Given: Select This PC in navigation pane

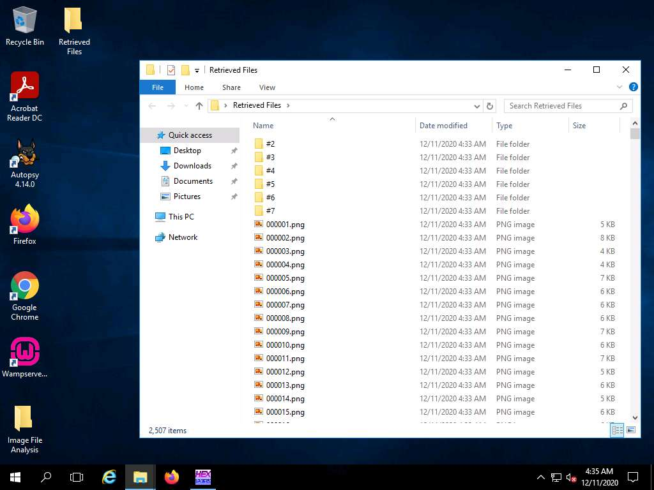Looking at the screenshot, I should coord(181,217).
